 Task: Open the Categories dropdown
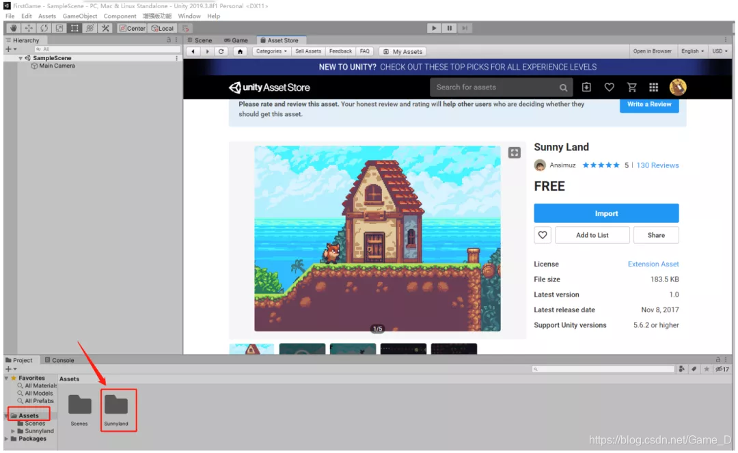point(271,52)
